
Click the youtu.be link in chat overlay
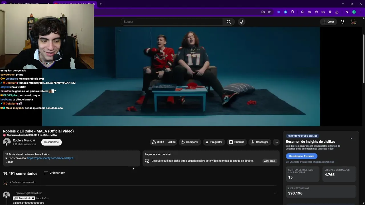(52, 83)
